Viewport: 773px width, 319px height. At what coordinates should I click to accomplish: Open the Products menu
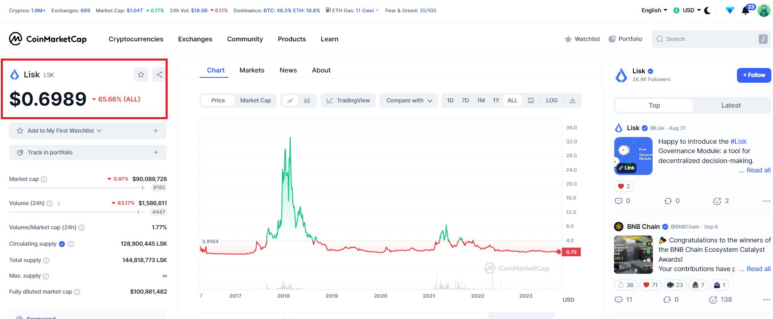[x=292, y=39]
